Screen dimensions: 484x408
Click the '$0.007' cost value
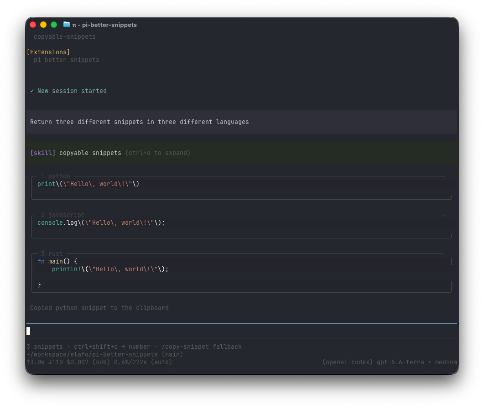pyautogui.click(x=78, y=362)
